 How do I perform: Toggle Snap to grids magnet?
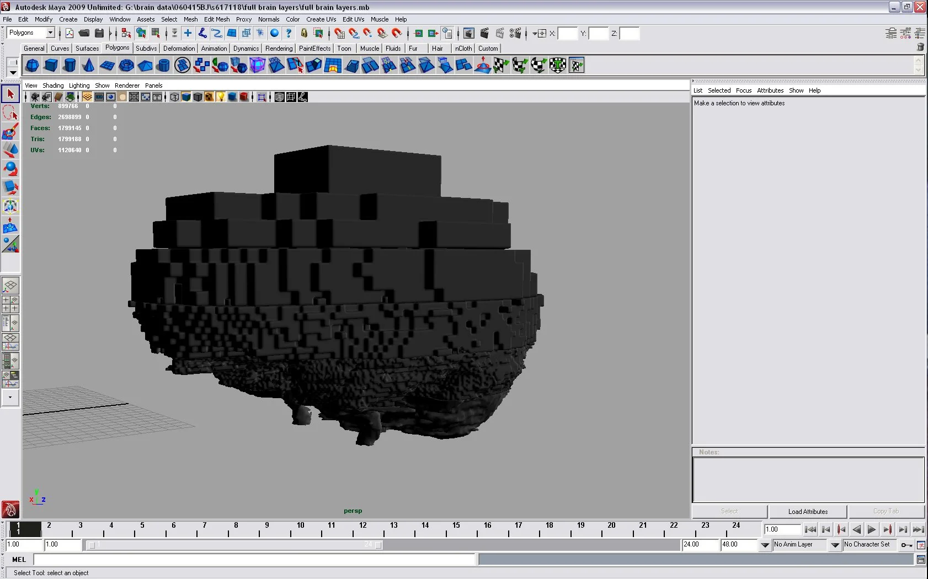[339, 34]
